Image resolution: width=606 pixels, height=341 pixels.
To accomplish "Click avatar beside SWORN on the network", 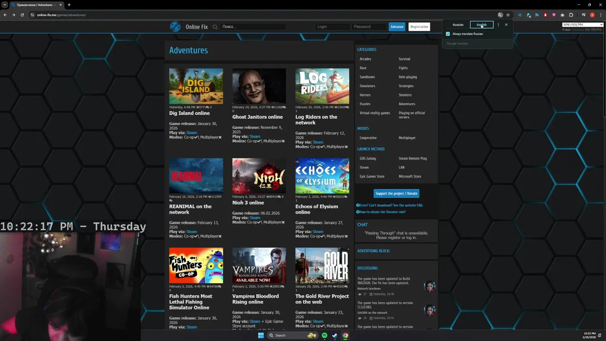I will click(429, 310).
